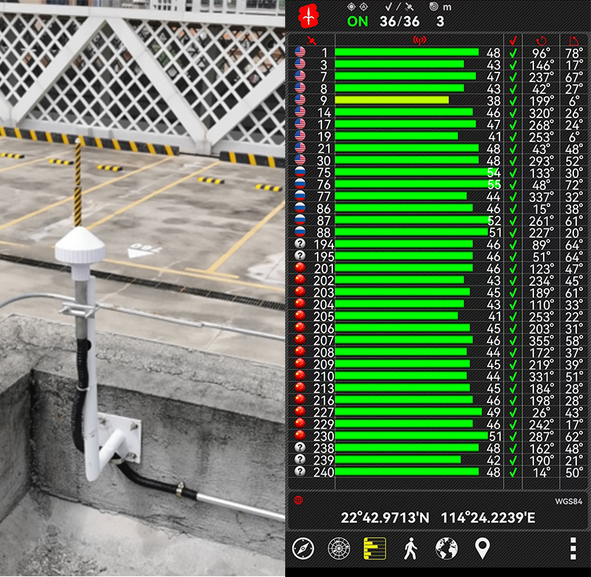Open the three-dot overflow menu

coord(573,548)
